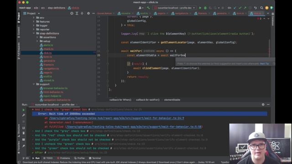Open the orange avatar icon in toolbar
Image resolution: width=292 pixels, height=164 pixels.
tap(266, 8)
